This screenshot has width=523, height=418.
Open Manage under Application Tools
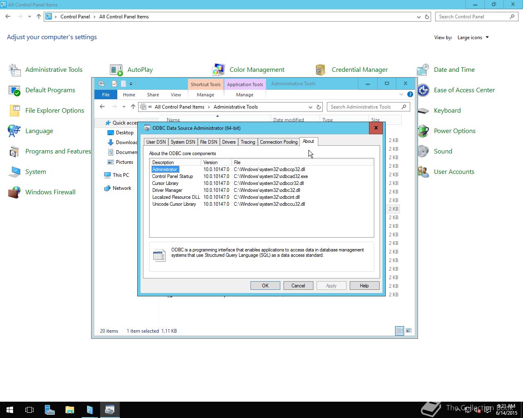245,95
